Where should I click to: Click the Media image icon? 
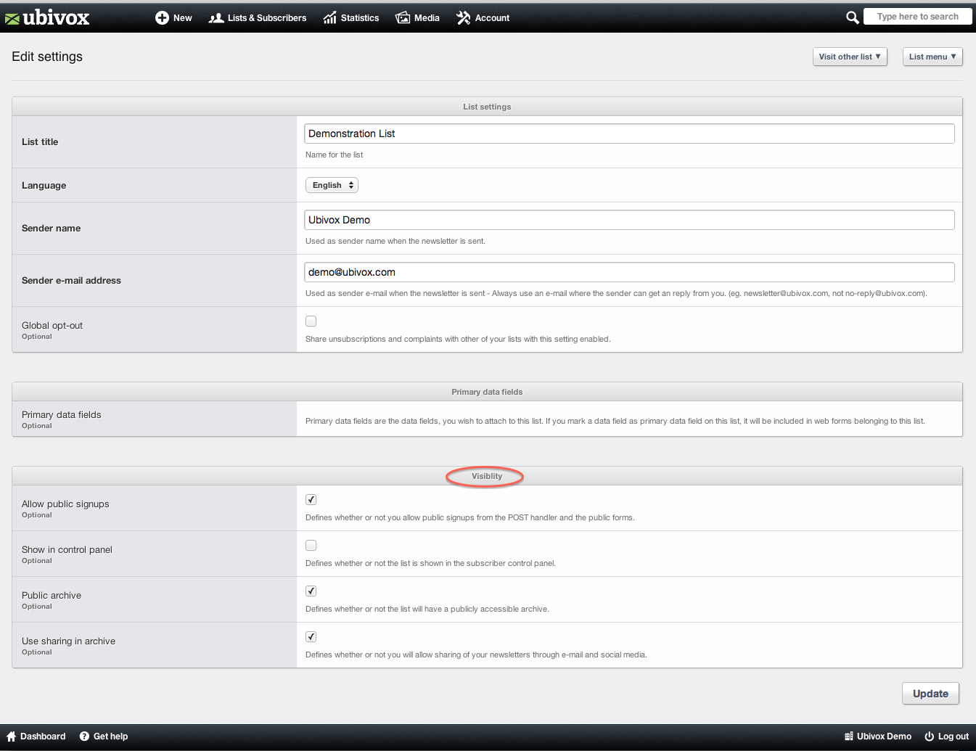click(403, 18)
